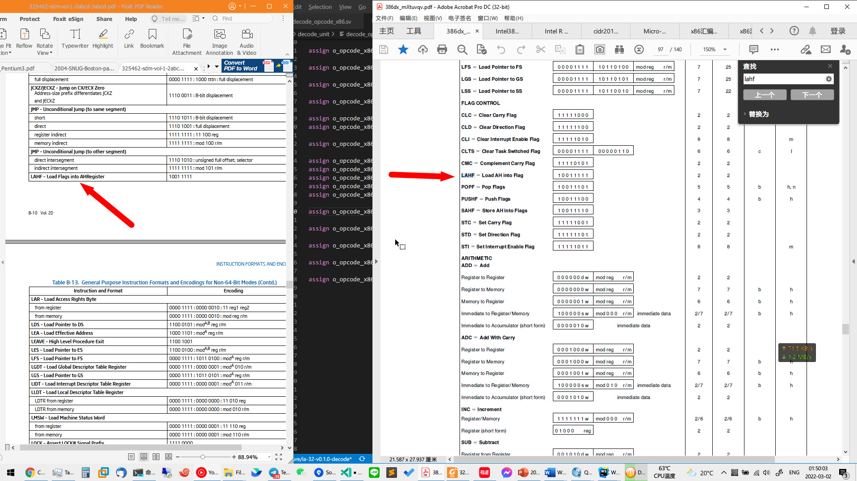This screenshot has width=857, height=481.
Task: Click the Acrobat page number field
Action: (660, 49)
